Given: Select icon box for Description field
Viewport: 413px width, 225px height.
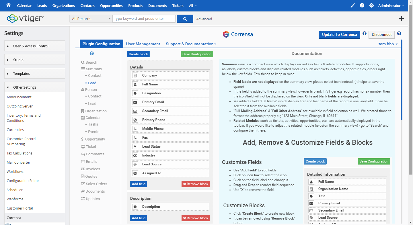Looking at the screenshot, I should pyautogui.click(x=135, y=207).
